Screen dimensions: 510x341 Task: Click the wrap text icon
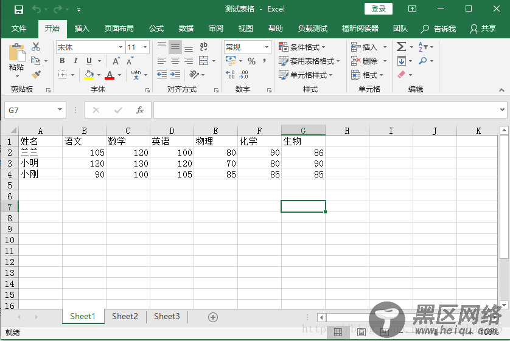[204, 47]
